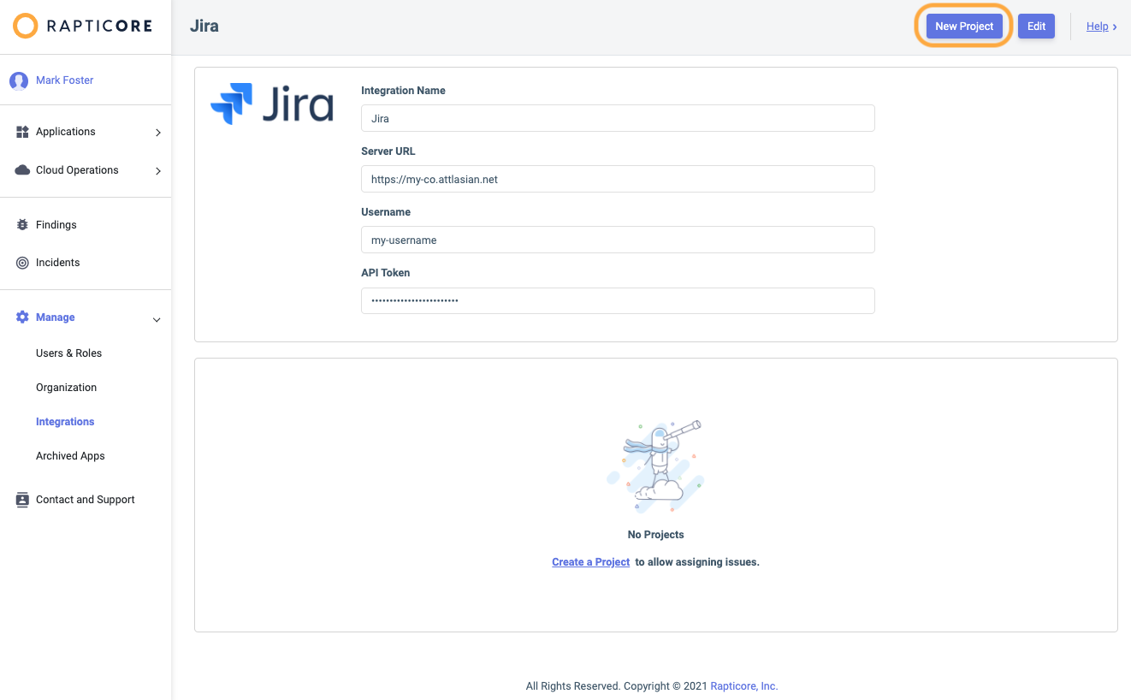The image size is (1131, 700).
Task: Click the Username input field
Action: [x=618, y=240]
